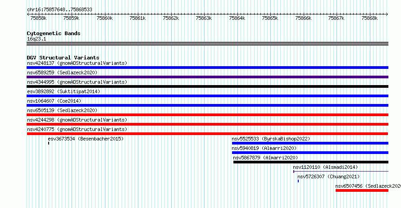Image resolution: width=401 pixels, height=208 pixels.
Task: Open the nsv5867879 (Almarri2020) label
Action: click(x=265, y=158)
